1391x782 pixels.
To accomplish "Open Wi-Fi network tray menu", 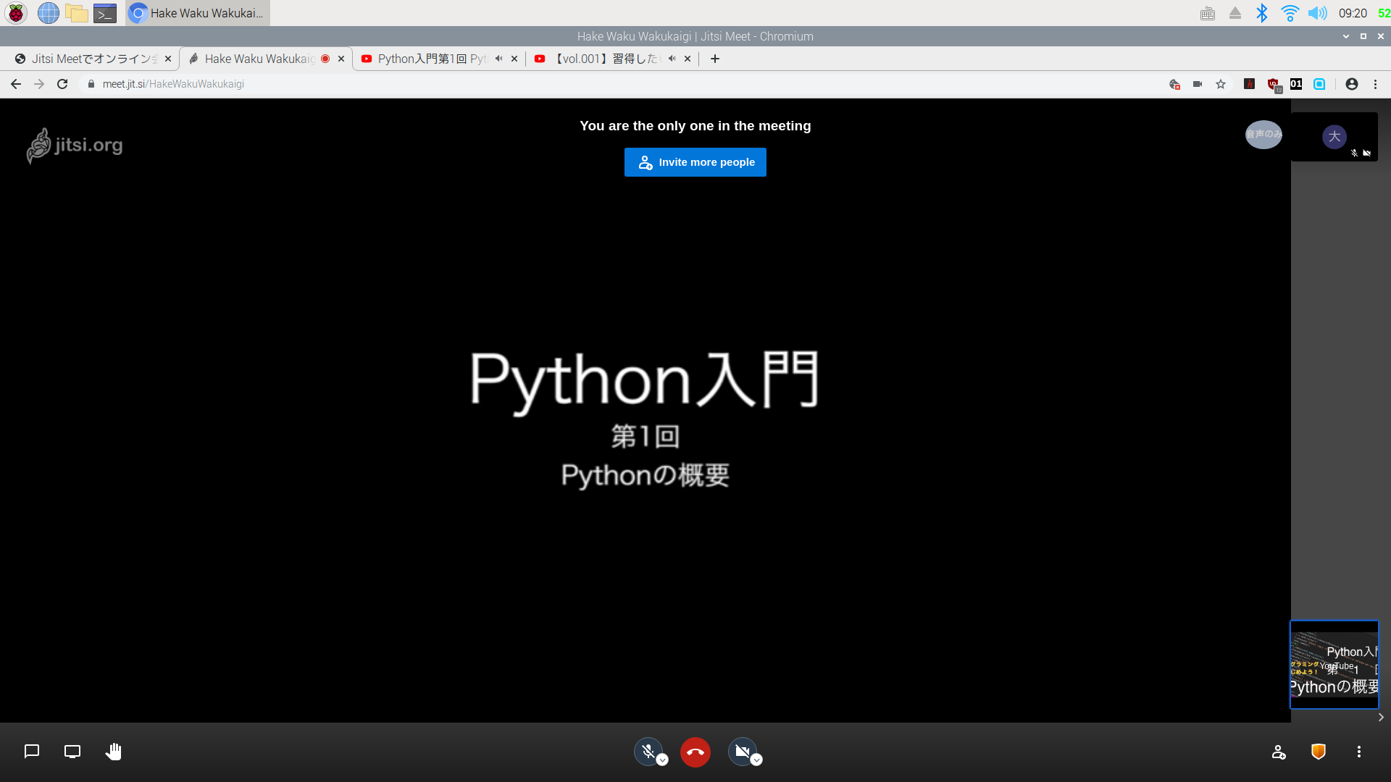I will click(1290, 13).
